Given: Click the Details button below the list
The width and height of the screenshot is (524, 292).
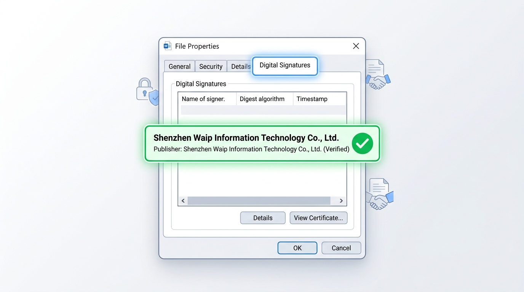Looking at the screenshot, I should click(263, 218).
